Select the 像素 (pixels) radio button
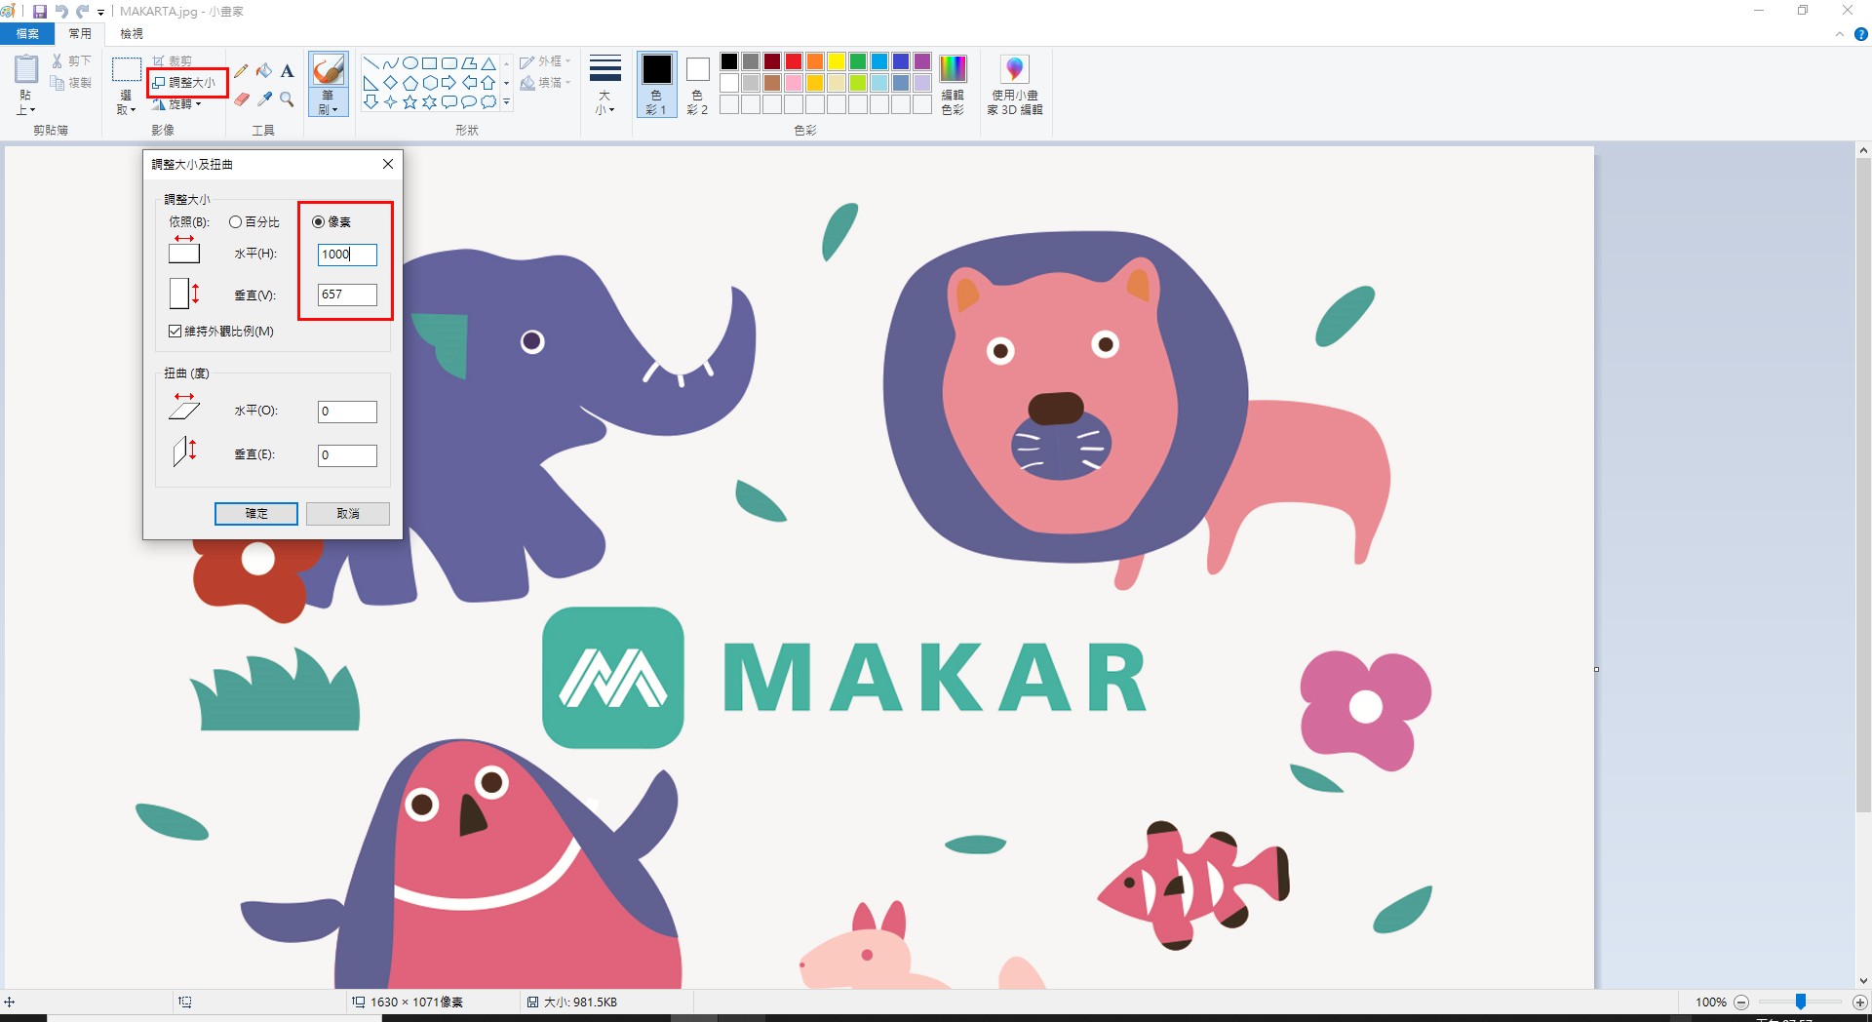Screen dimensions: 1872x1022 click(x=319, y=222)
